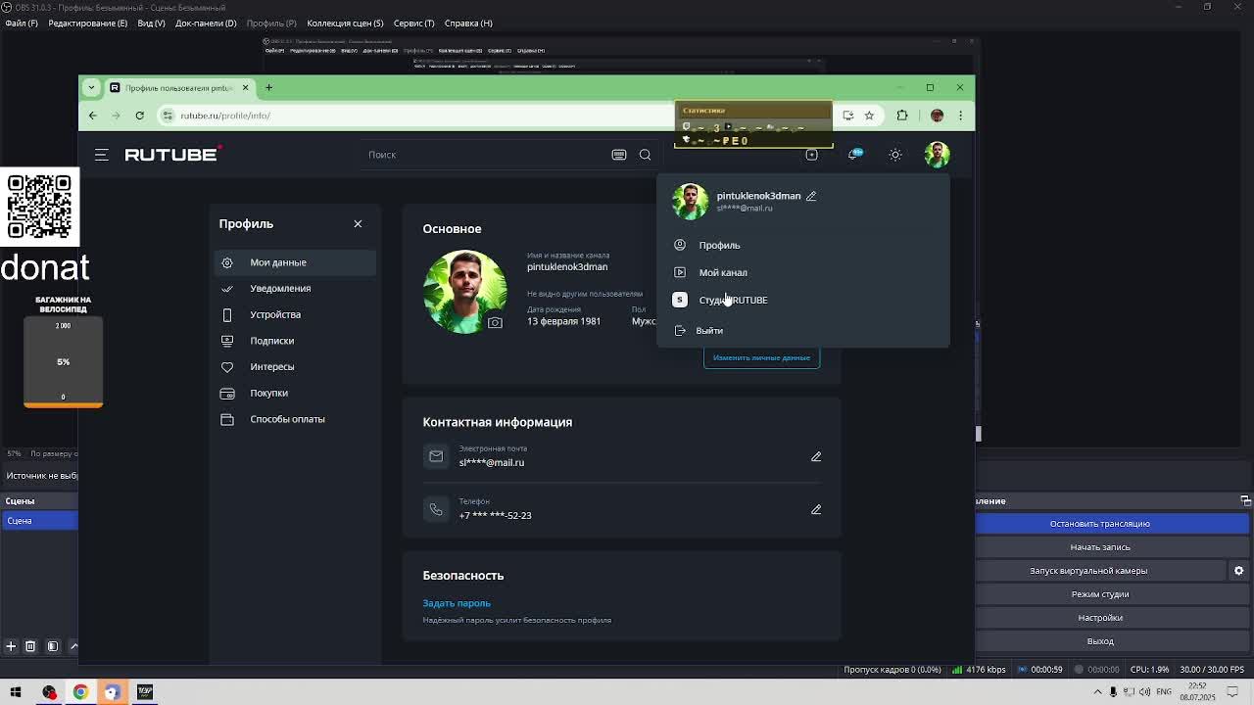Open Файл menu in OBS

[21, 23]
